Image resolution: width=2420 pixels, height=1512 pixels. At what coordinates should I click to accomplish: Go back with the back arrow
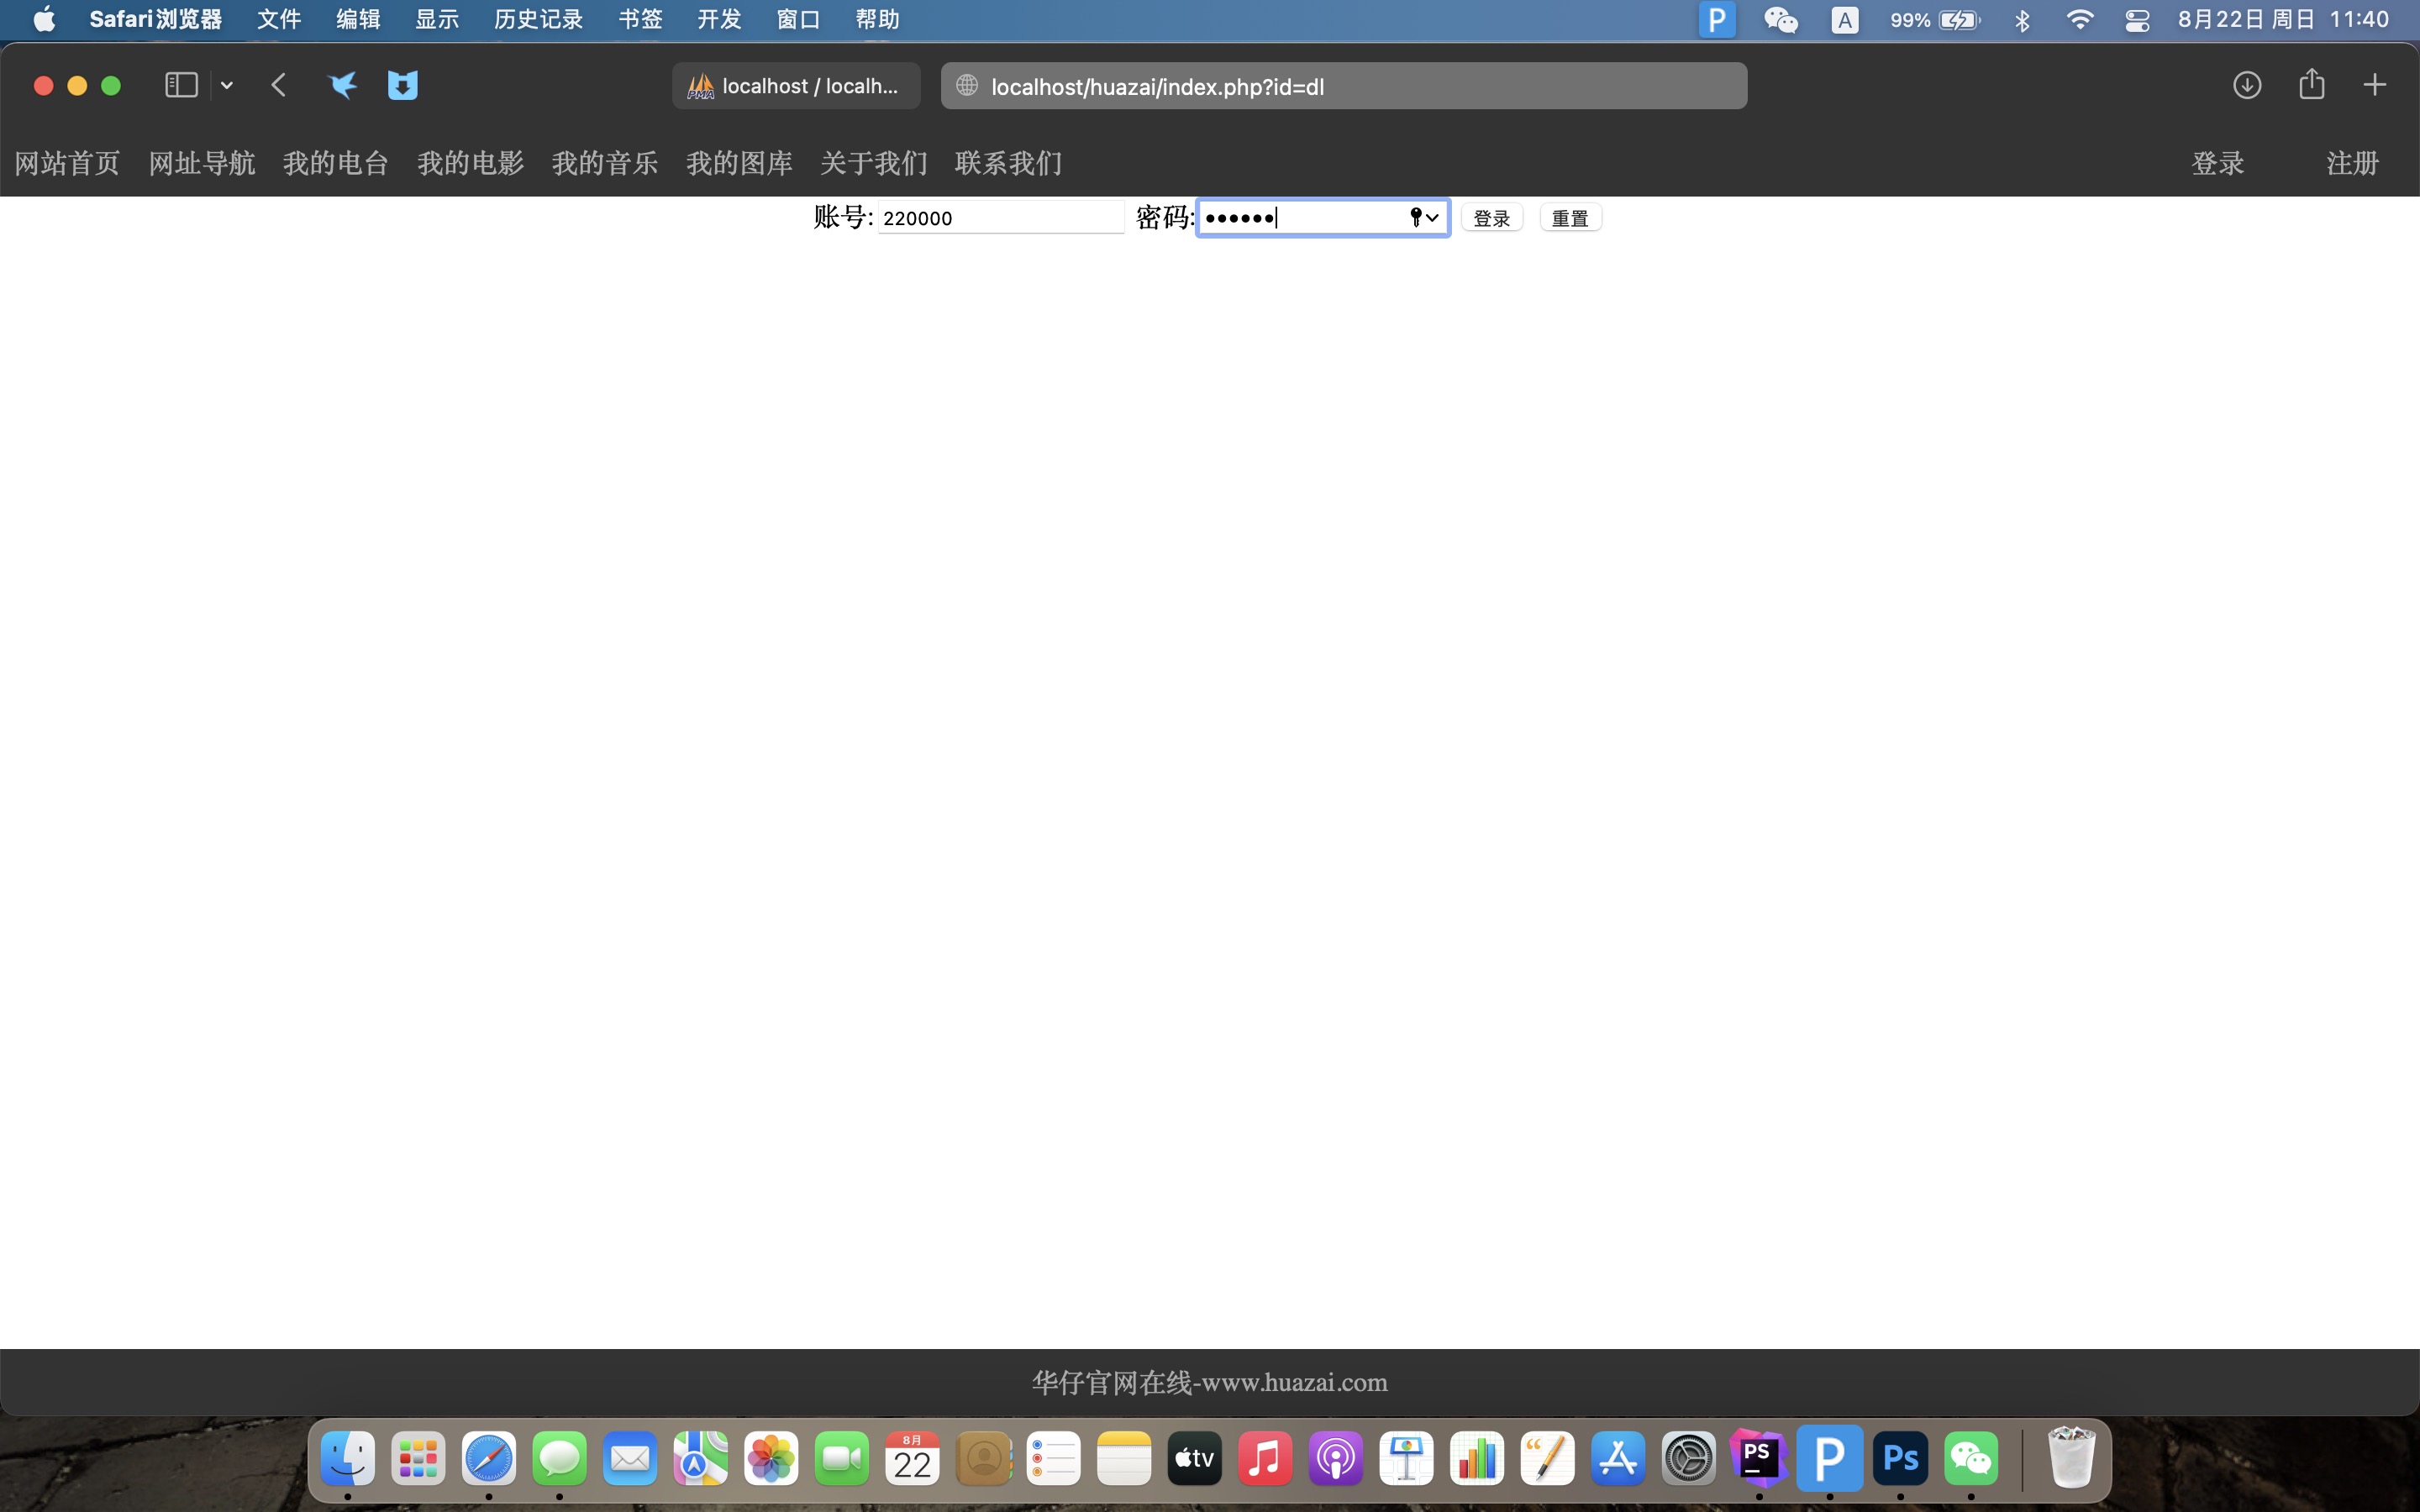pyautogui.click(x=279, y=85)
